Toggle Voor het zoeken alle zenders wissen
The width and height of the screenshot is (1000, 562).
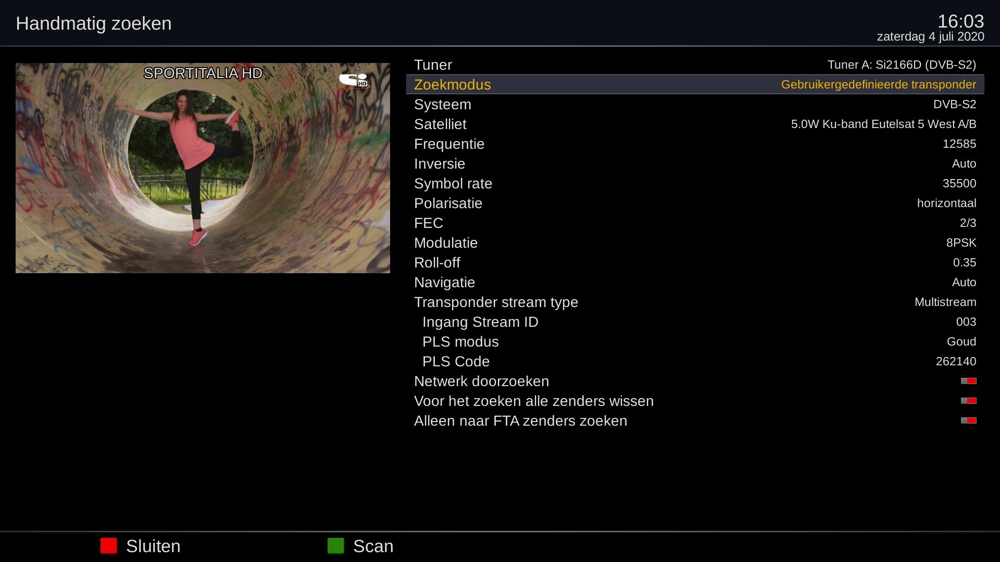[968, 401]
